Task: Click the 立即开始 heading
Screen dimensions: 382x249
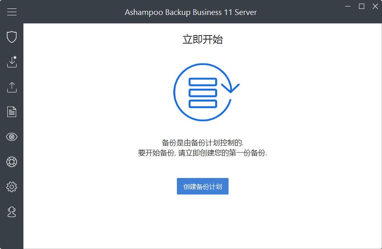Action: (202, 40)
